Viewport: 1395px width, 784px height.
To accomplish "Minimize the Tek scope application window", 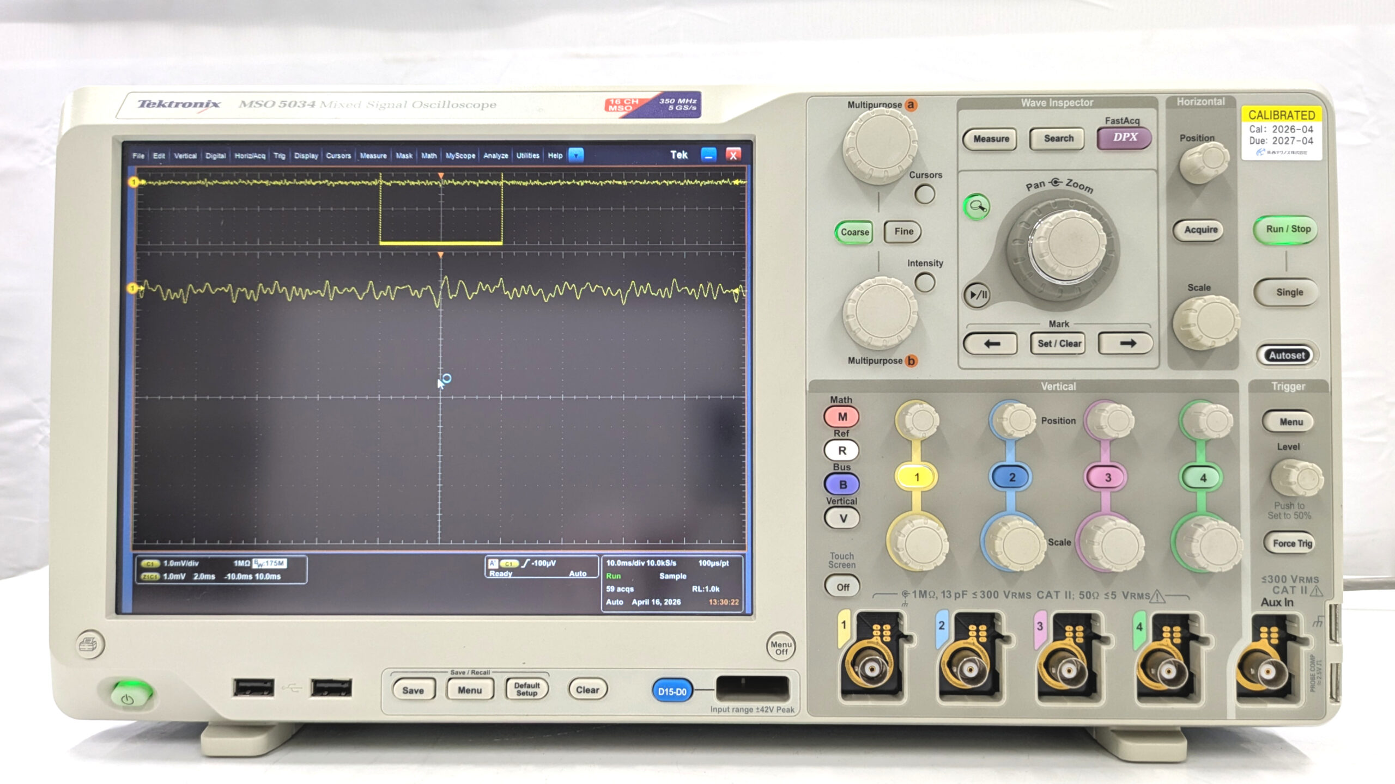I will [x=708, y=155].
